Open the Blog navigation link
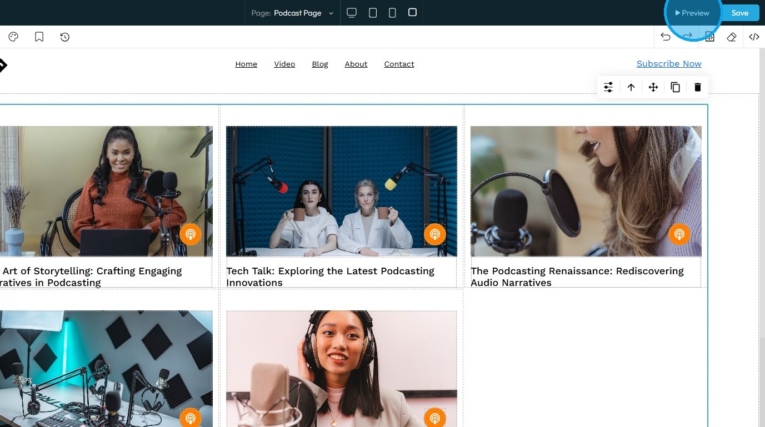This screenshot has height=427, width=765. coord(320,64)
